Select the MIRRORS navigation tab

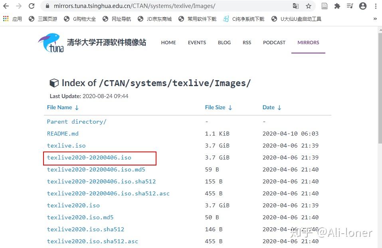(308, 43)
